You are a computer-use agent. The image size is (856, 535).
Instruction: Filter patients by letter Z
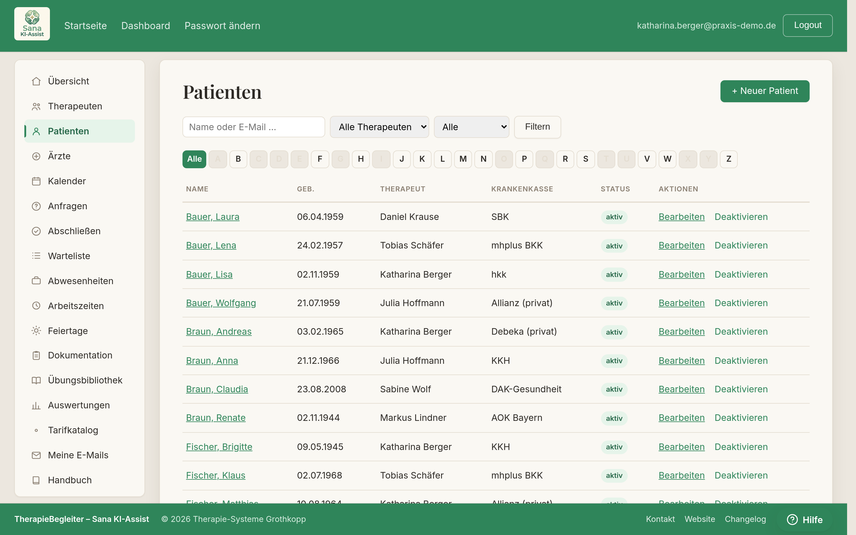pyautogui.click(x=729, y=159)
